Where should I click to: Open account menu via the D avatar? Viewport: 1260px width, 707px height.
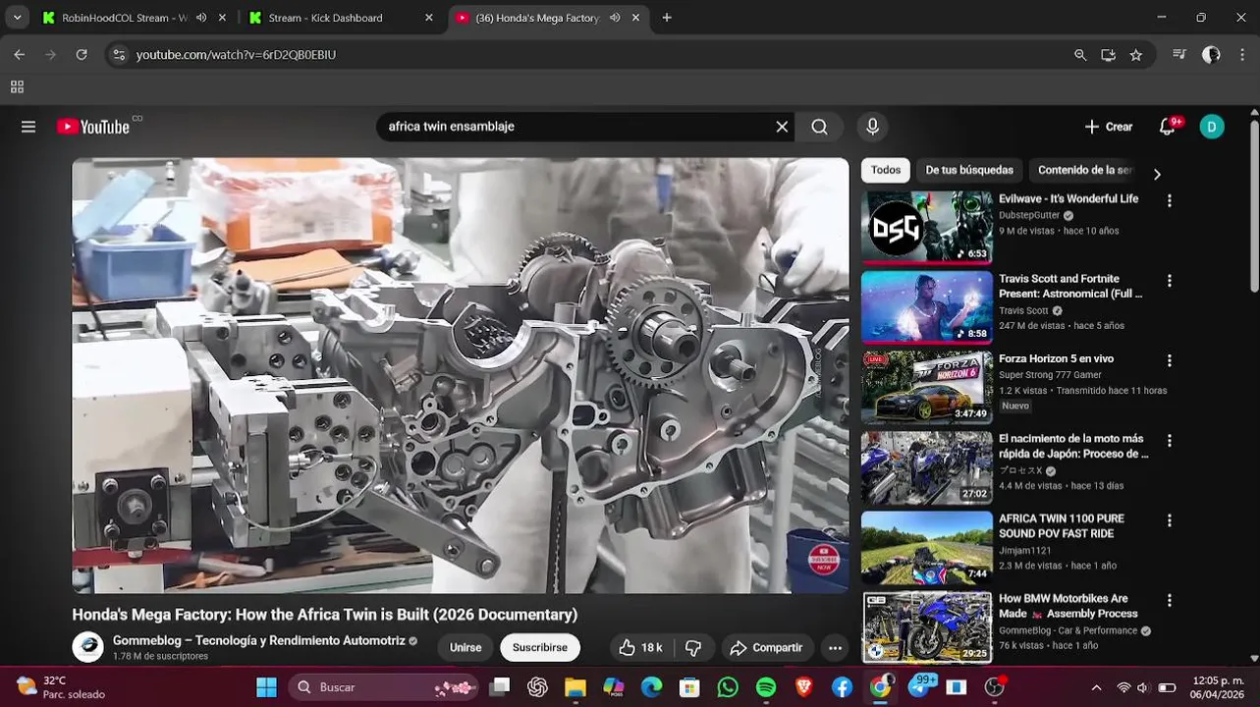pyautogui.click(x=1212, y=127)
